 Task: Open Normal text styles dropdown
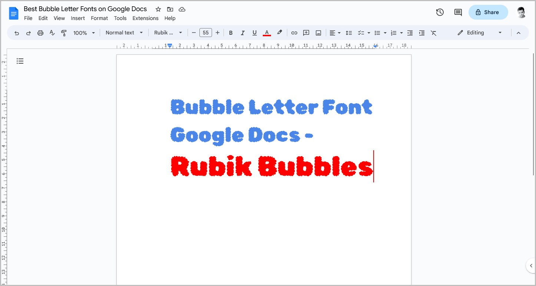124,33
